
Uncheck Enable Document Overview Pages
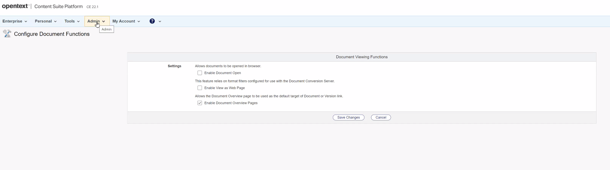pyautogui.click(x=200, y=103)
